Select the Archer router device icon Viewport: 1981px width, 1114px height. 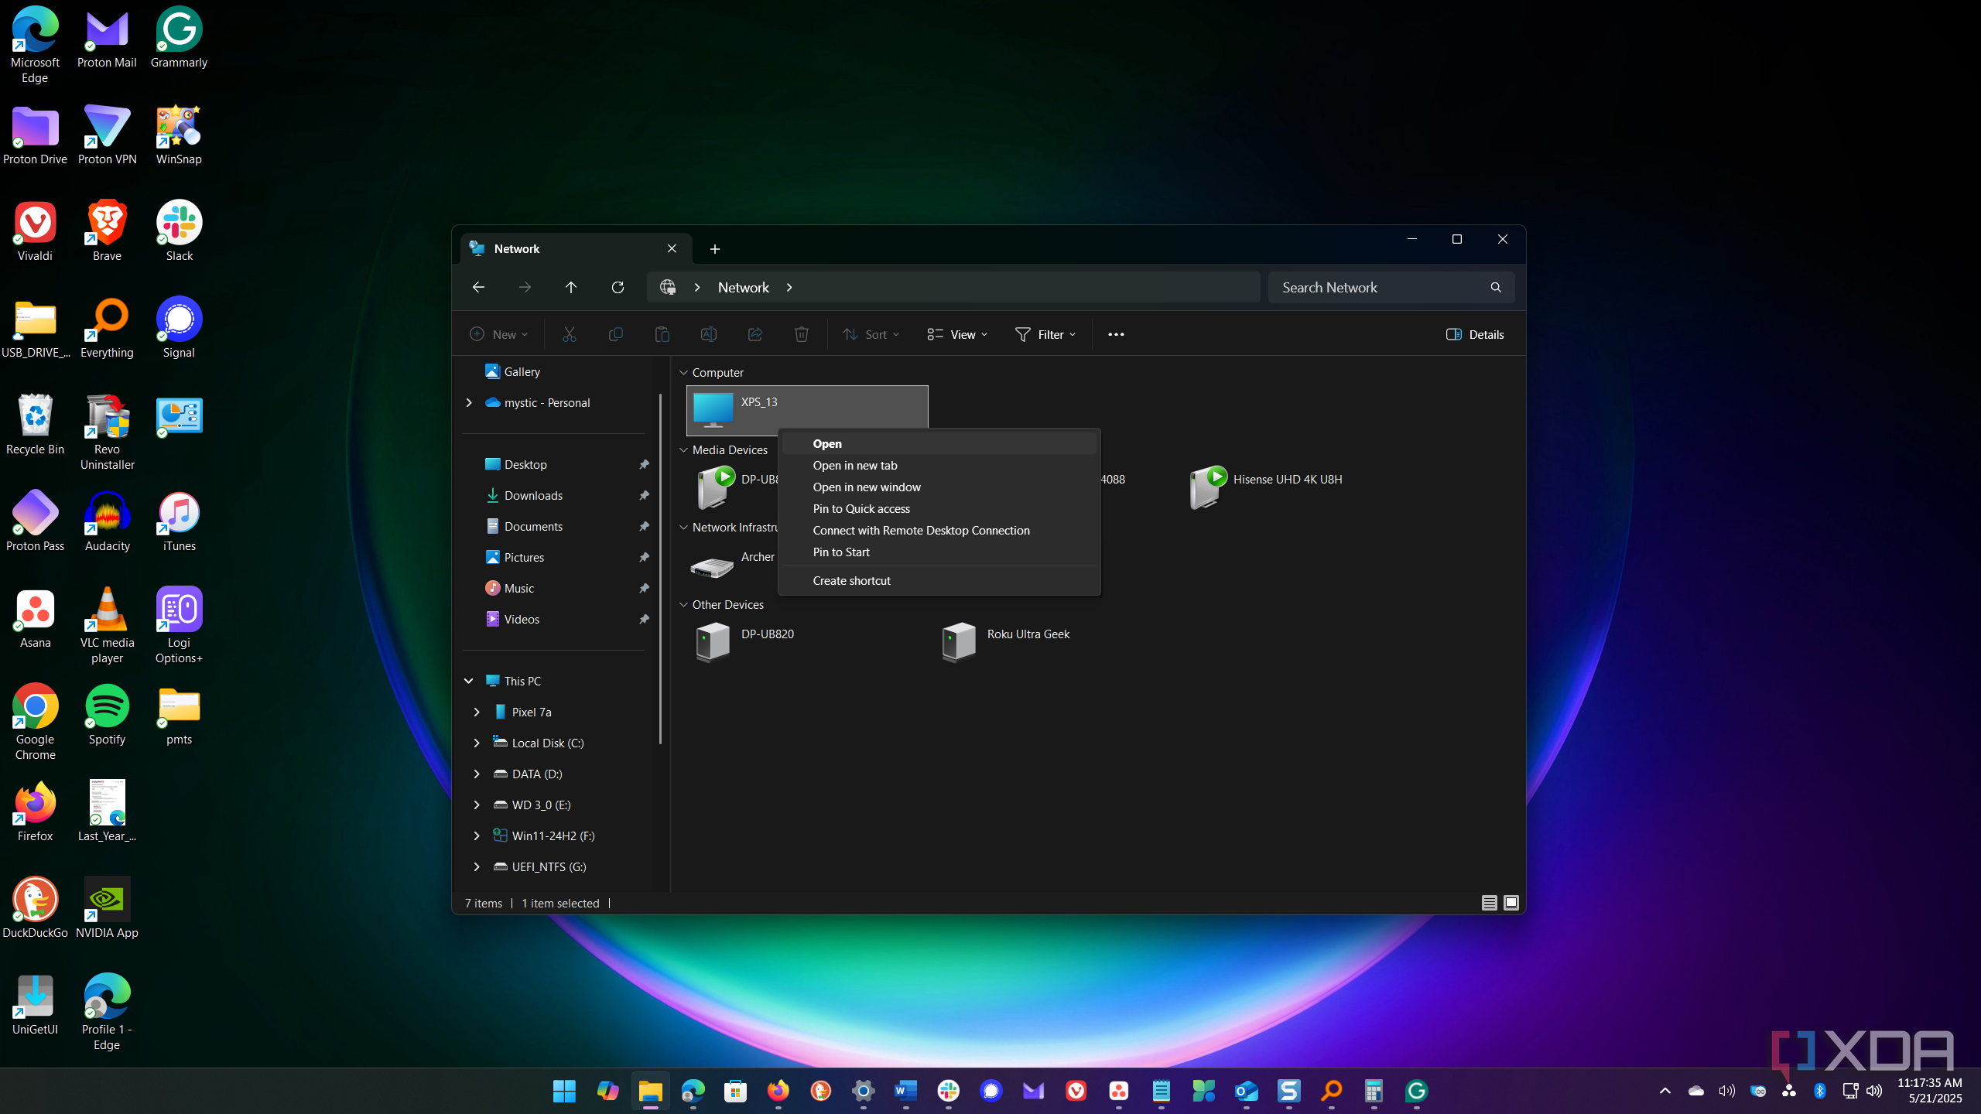pos(712,566)
